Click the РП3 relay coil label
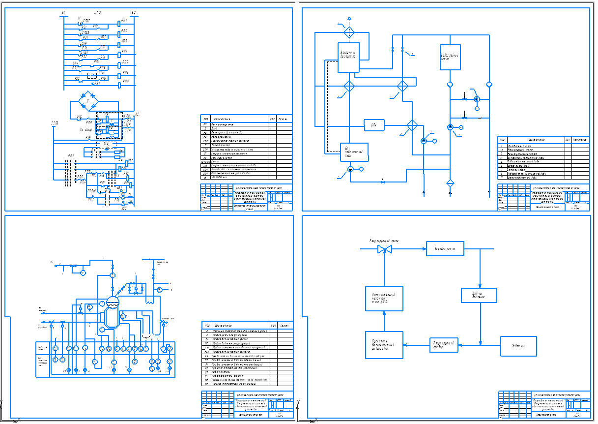Image resolution: width=598 pixels, height=424 pixels. tap(124, 41)
